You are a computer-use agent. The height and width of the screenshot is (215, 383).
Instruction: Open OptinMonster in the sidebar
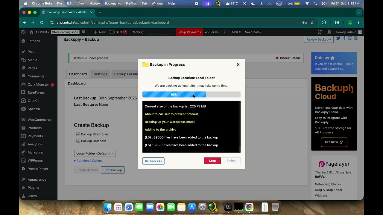[38, 85]
